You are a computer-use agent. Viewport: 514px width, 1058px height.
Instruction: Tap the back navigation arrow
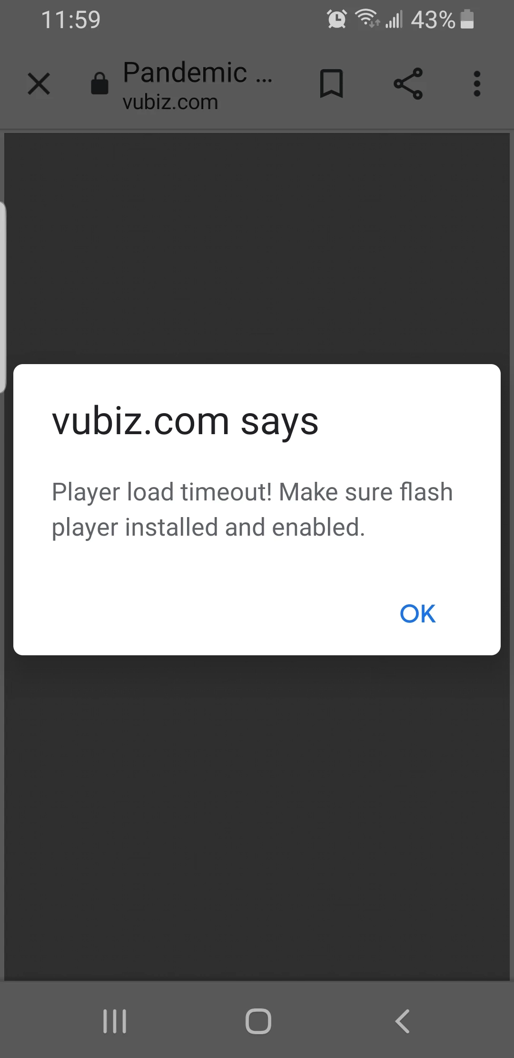click(402, 1021)
